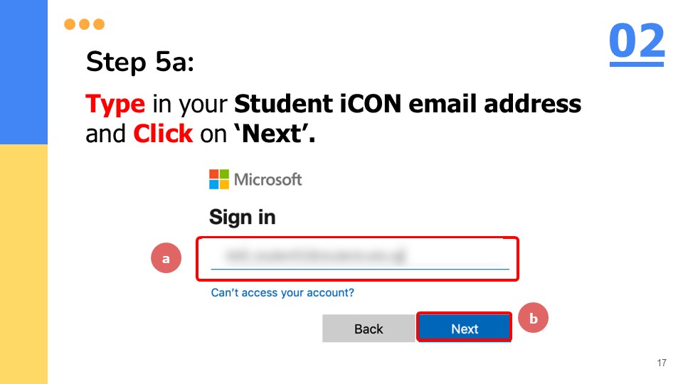Click the Sign in heading
Screen dimensions: 683x384
(x=242, y=217)
